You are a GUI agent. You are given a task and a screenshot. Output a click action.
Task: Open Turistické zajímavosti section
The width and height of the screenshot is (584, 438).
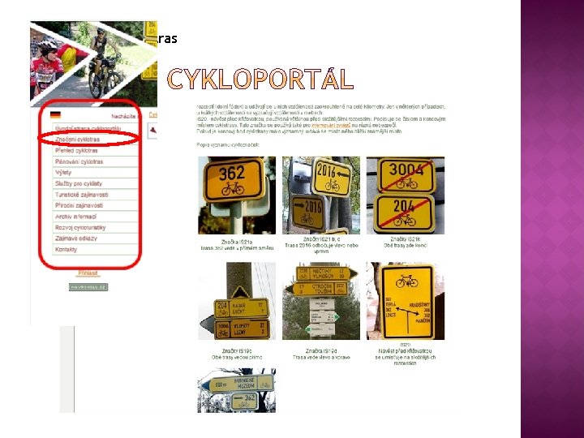tap(95, 195)
